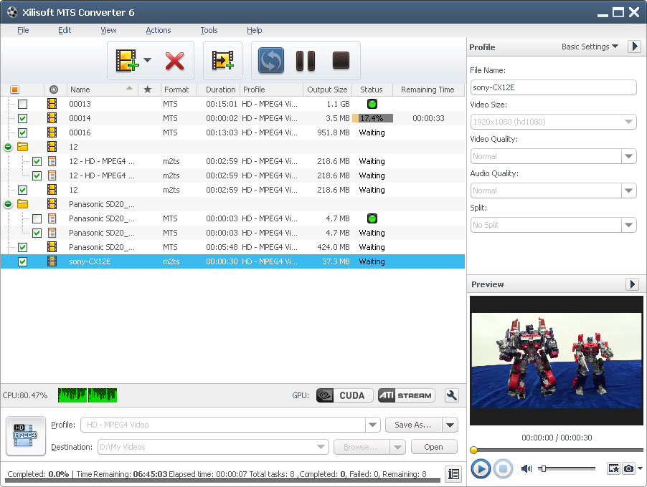Expand the Split dropdown list
647x487 pixels.
[x=628, y=225]
